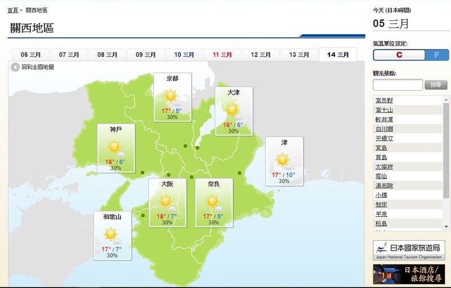Switch temperature unit to Fahrenheit

[436, 55]
